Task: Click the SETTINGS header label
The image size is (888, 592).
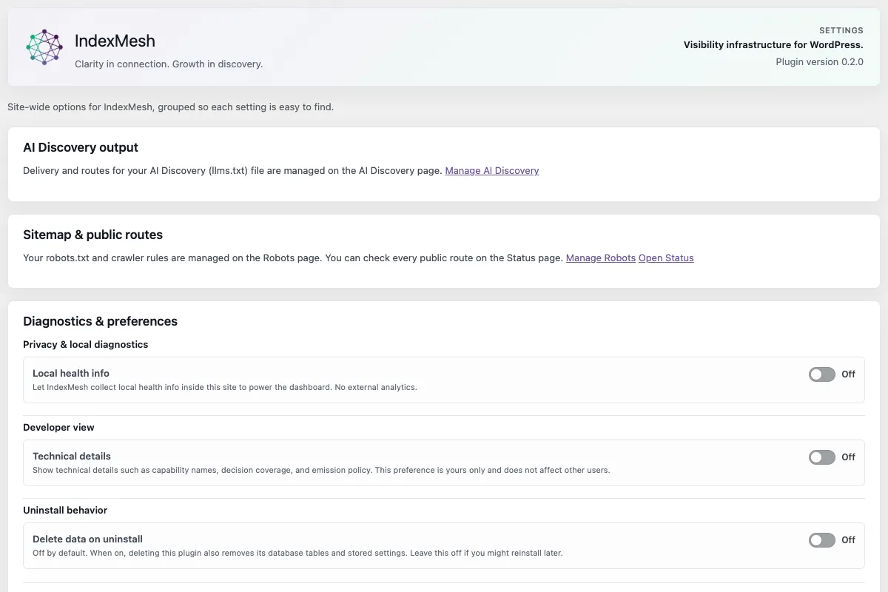Action: pos(841,30)
